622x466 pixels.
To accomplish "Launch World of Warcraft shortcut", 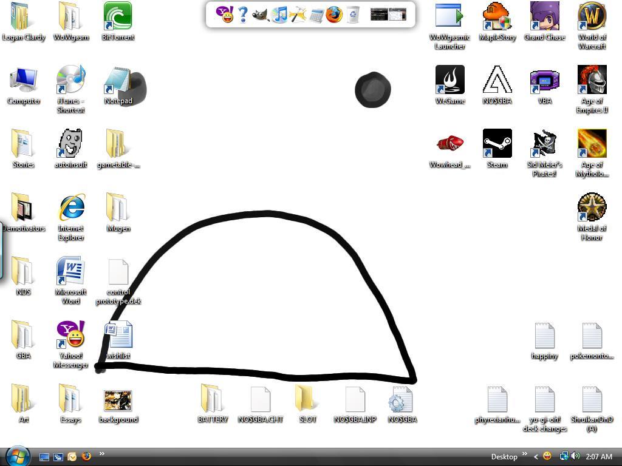I will [x=592, y=26].
